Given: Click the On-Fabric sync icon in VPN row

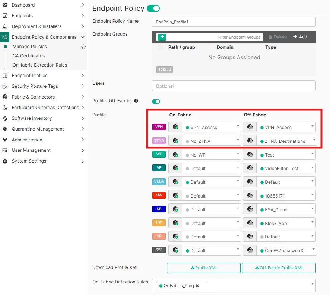Looking at the screenshot, I should coord(175,127).
